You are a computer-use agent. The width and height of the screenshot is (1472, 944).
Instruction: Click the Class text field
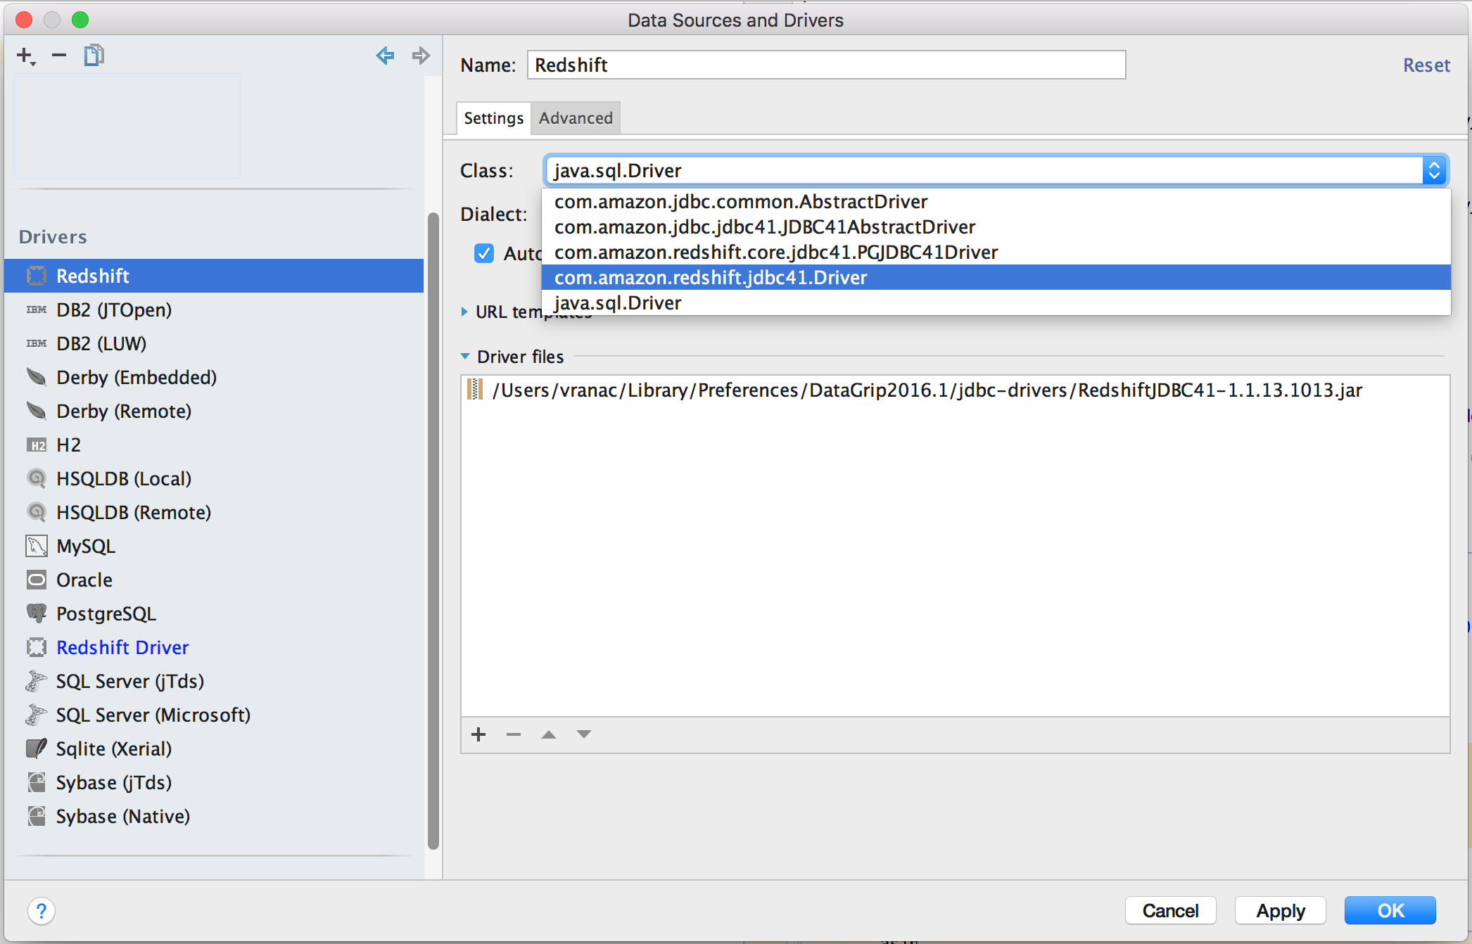(984, 170)
